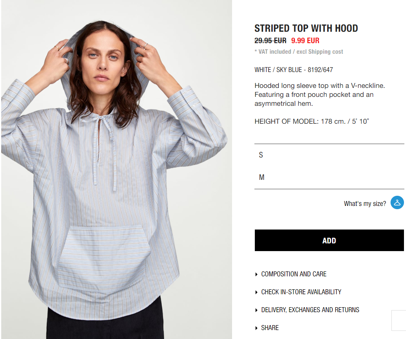Click the triangle next to Check In-Store Availability
Screen dimensions: 406x339
pyautogui.click(x=256, y=292)
